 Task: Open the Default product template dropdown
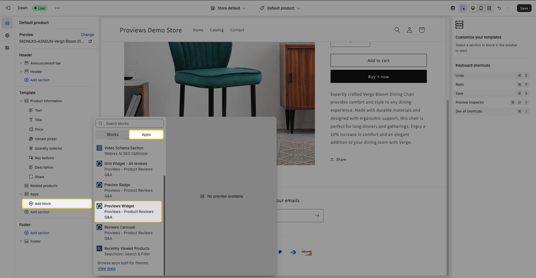pos(280,8)
